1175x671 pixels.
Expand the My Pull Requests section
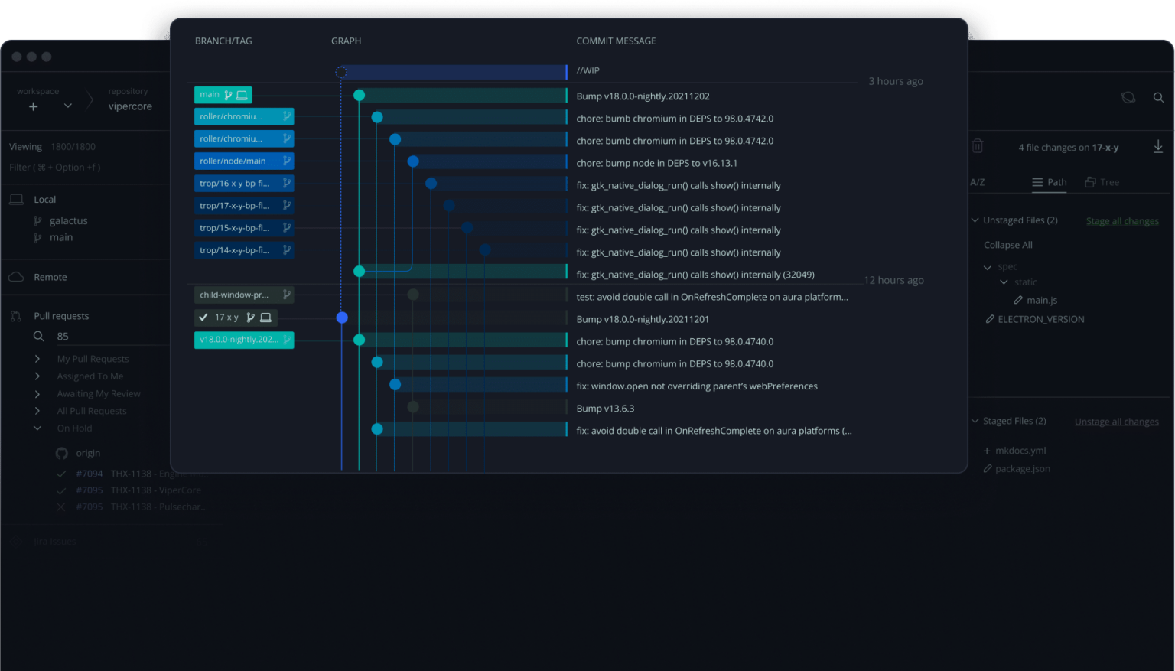point(37,358)
